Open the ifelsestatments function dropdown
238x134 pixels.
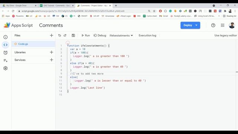[121, 35]
